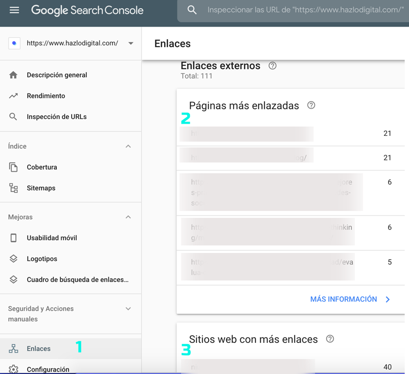Open the hamburger main menu
This screenshot has height=374, width=409.
[14, 10]
